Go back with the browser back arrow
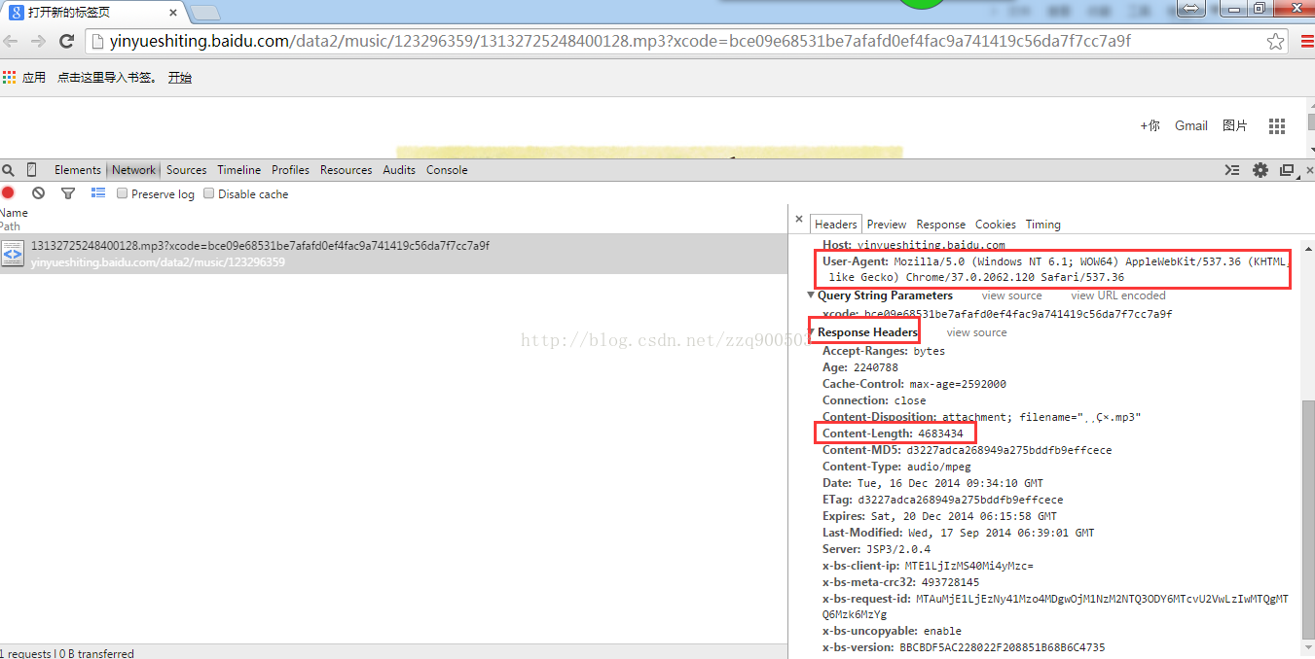This screenshot has width=1315, height=659. (x=10, y=41)
